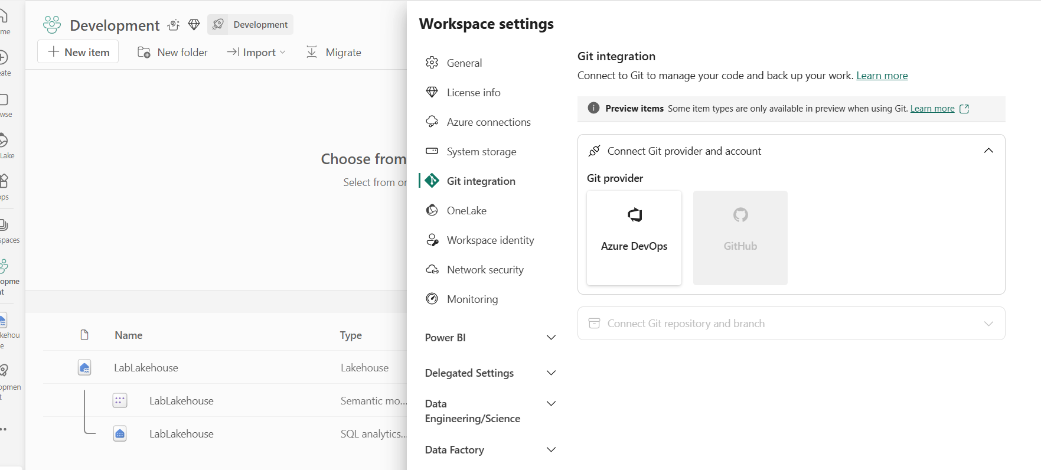Click the License info diamond icon
This screenshot has height=470, width=1041.
coord(432,92)
